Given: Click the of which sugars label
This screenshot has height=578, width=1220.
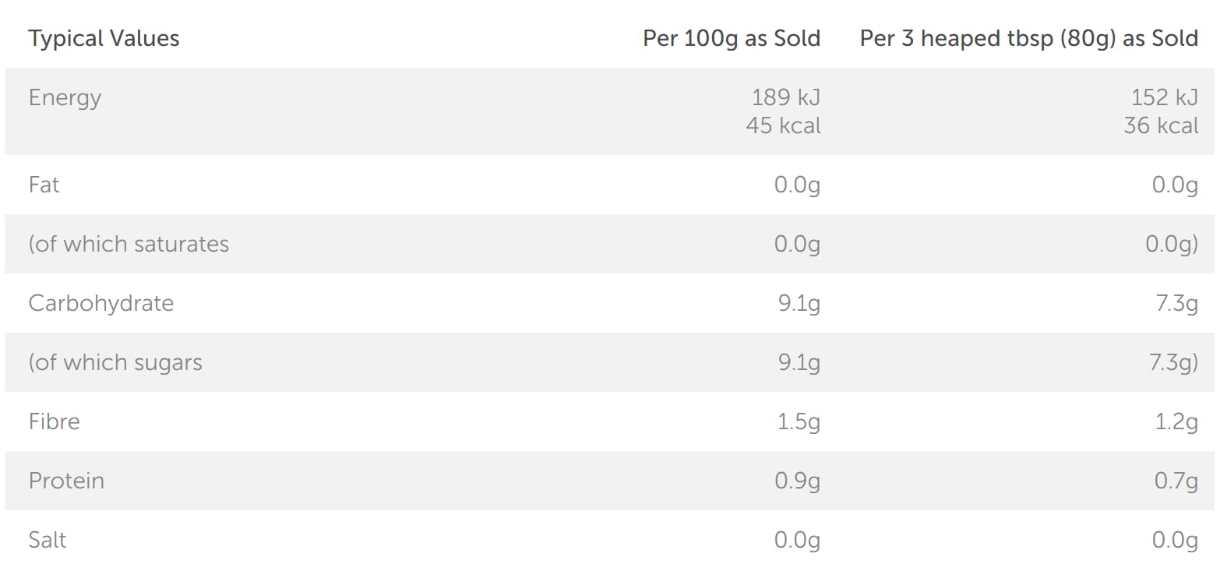Looking at the screenshot, I should coord(115,362).
